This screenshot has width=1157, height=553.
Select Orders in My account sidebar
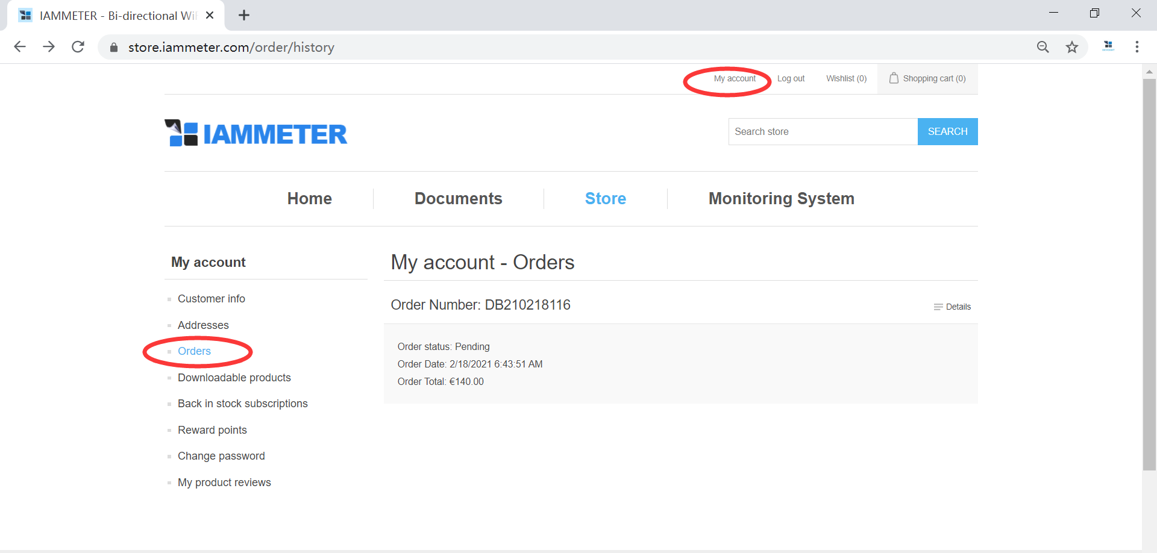194,351
